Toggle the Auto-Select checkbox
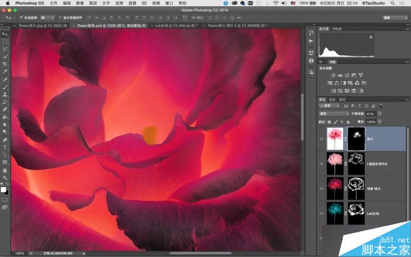Screen dimensions: 411x257 [x=22, y=17]
